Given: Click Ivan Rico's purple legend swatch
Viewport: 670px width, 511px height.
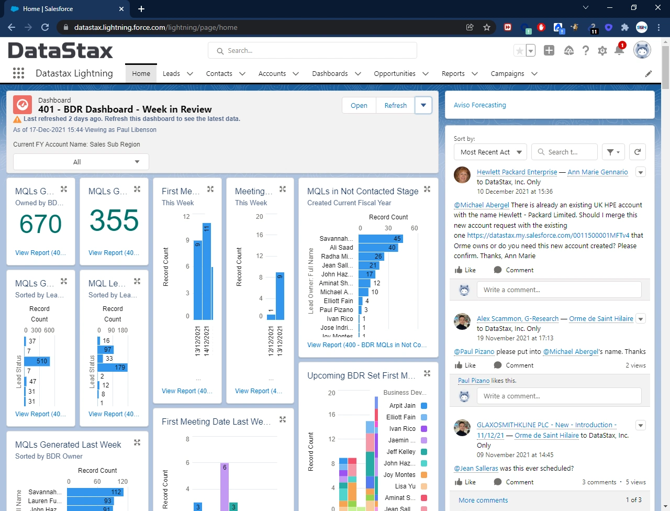Looking at the screenshot, I should 424,429.
